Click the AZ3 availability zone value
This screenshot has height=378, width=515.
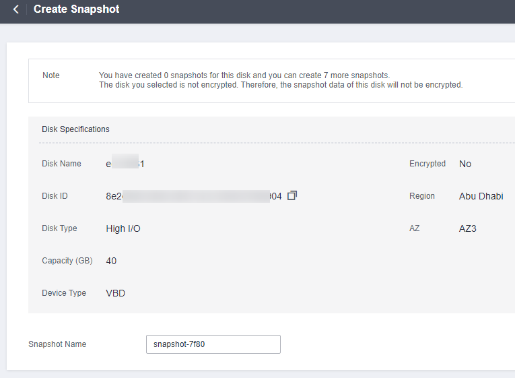467,228
